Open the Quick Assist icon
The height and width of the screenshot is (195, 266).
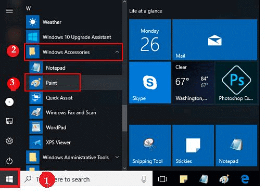[36, 98]
